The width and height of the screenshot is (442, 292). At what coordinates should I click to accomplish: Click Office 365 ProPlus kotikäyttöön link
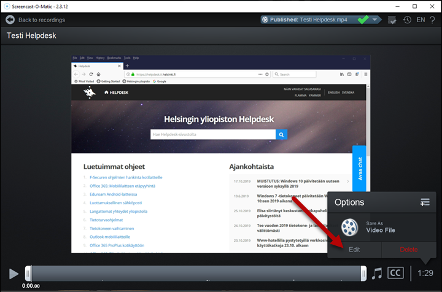[x=117, y=245]
